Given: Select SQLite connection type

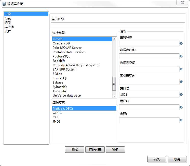Looking at the screenshot, I should (82, 74).
